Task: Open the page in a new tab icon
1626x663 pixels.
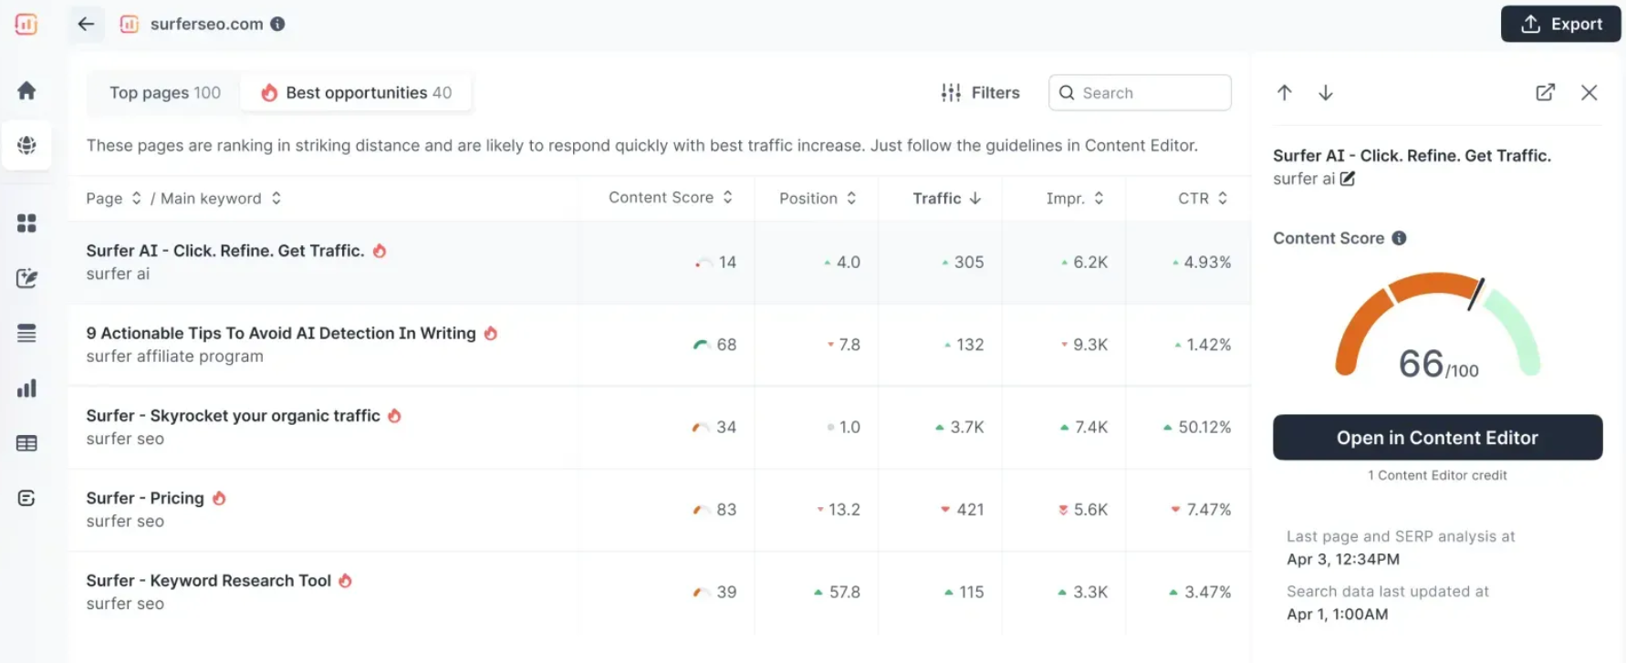Action: click(1545, 92)
